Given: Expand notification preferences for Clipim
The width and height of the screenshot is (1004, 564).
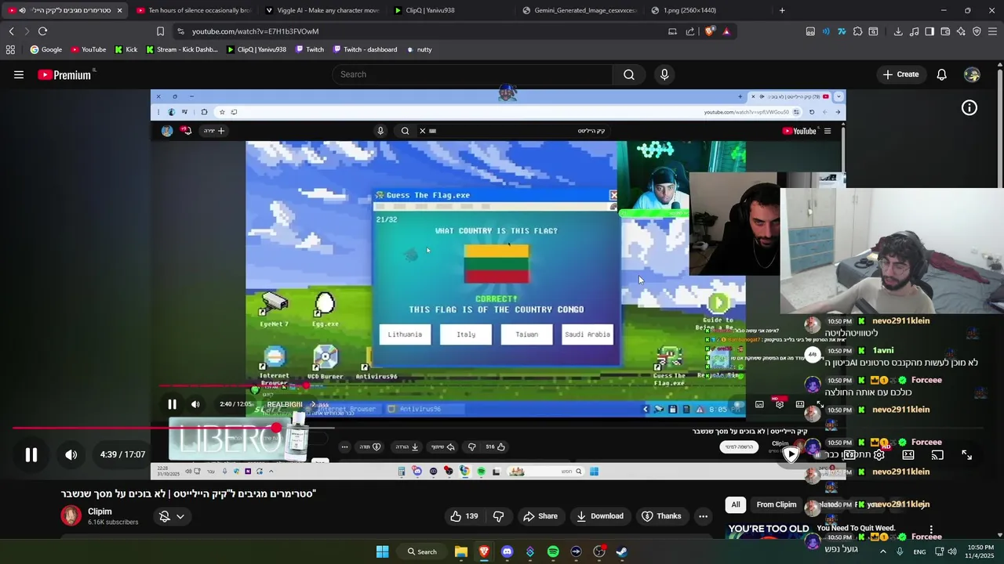Looking at the screenshot, I should 172,516.
